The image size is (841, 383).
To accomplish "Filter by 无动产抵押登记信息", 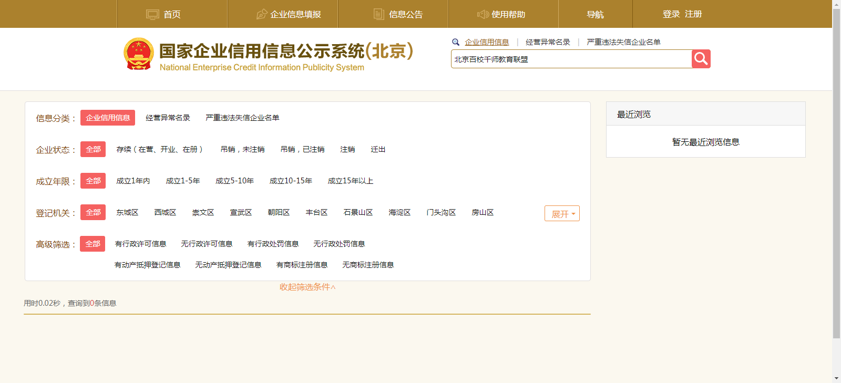I will (228, 265).
